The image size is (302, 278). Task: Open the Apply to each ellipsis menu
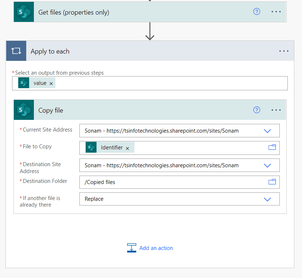pos(283,51)
